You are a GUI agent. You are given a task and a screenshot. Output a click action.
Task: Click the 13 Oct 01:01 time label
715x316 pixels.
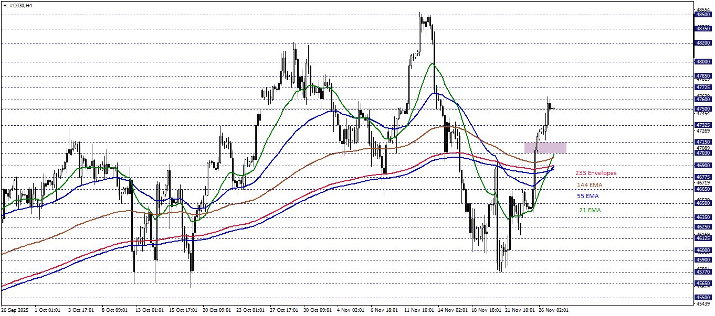click(x=149, y=310)
